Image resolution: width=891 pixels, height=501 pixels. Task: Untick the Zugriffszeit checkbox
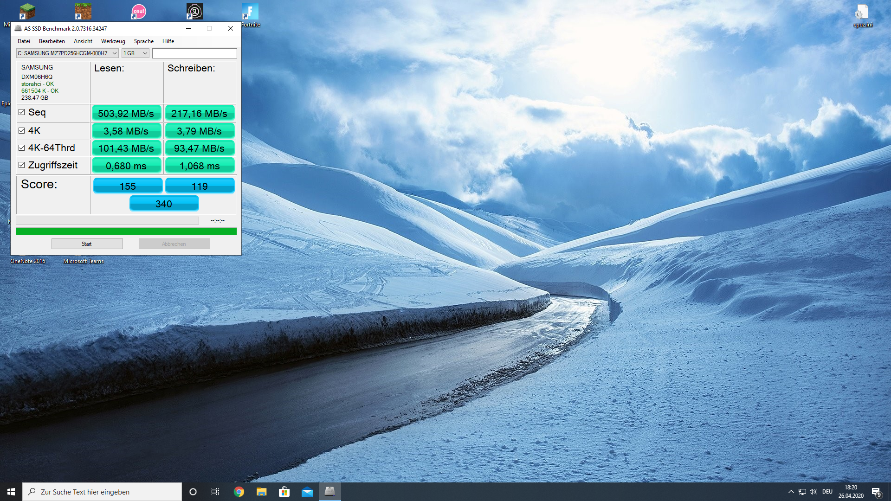pos(22,165)
